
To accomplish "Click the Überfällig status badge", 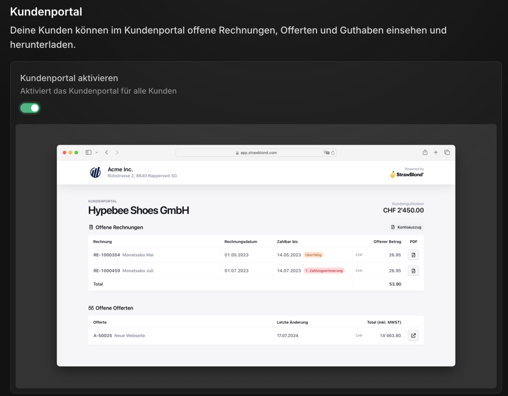I will tap(314, 255).
